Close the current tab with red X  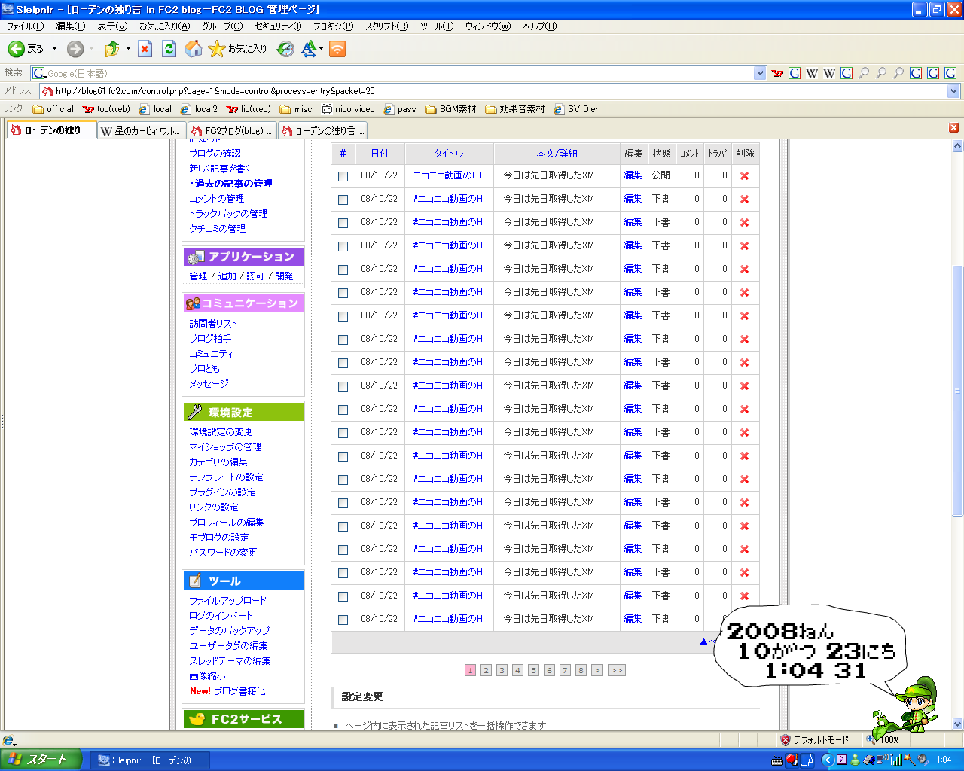point(953,128)
